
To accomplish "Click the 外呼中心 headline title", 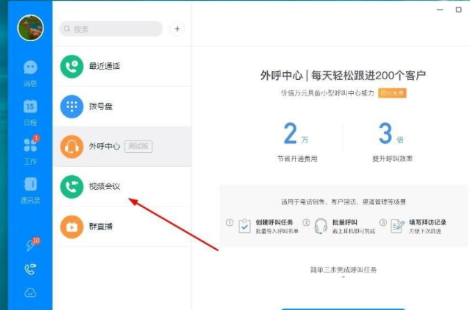I will click(343, 75).
